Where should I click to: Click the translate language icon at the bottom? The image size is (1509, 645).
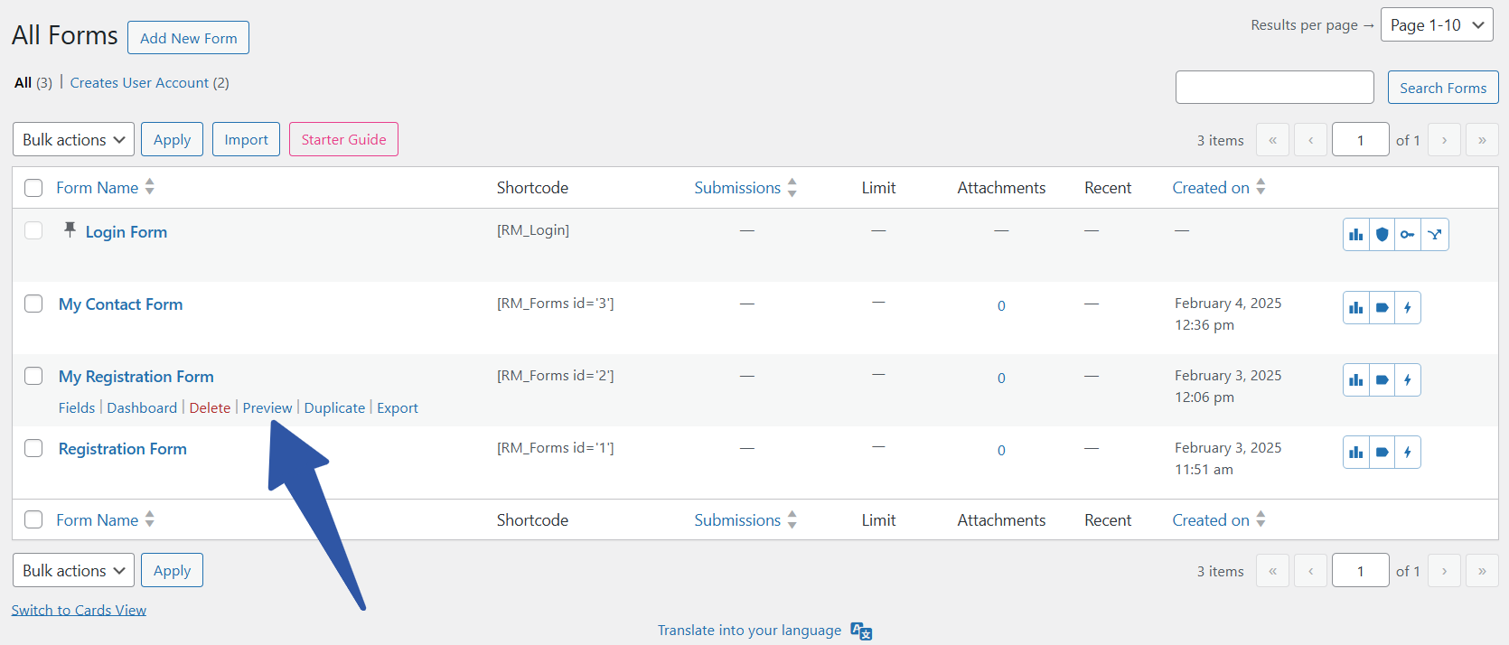click(861, 631)
